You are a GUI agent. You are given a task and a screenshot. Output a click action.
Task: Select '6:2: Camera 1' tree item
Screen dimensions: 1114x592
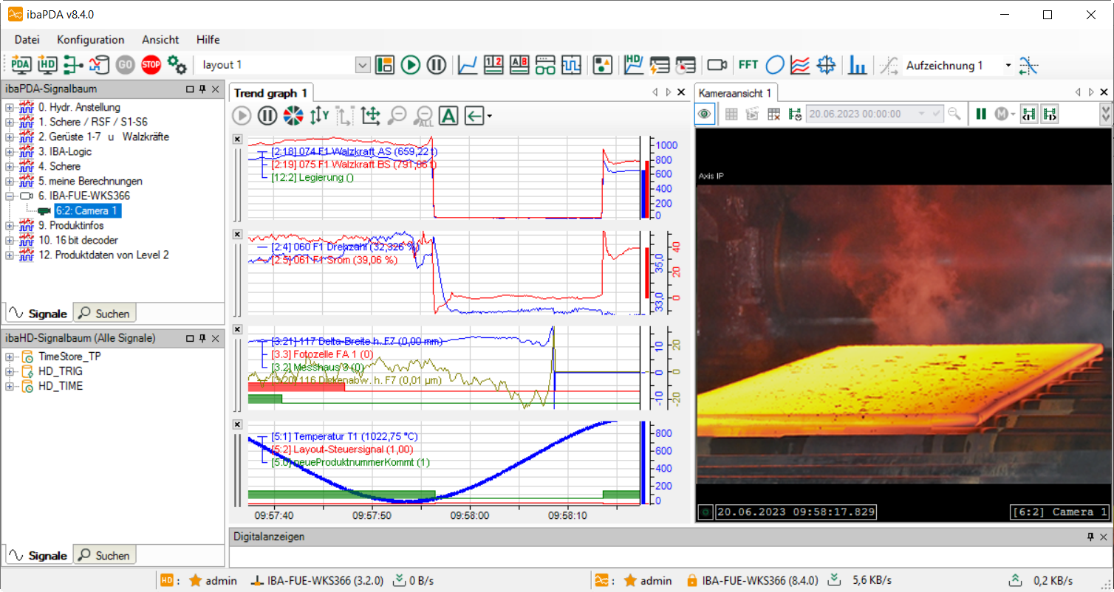click(86, 211)
